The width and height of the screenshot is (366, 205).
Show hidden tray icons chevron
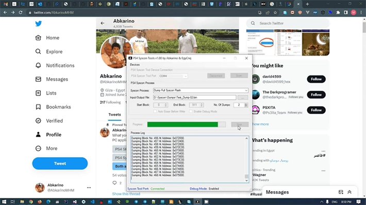click(322, 202)
